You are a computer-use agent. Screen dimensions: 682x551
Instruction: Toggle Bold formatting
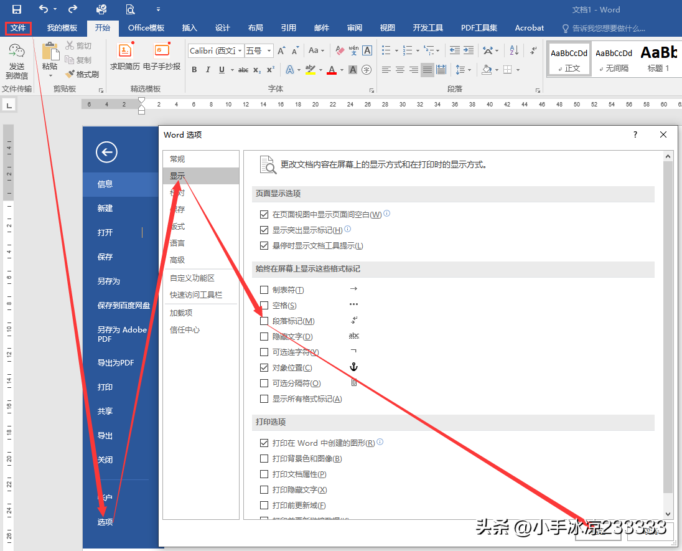194,70
